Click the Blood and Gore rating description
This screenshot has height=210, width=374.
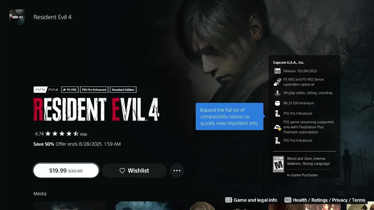308,161
